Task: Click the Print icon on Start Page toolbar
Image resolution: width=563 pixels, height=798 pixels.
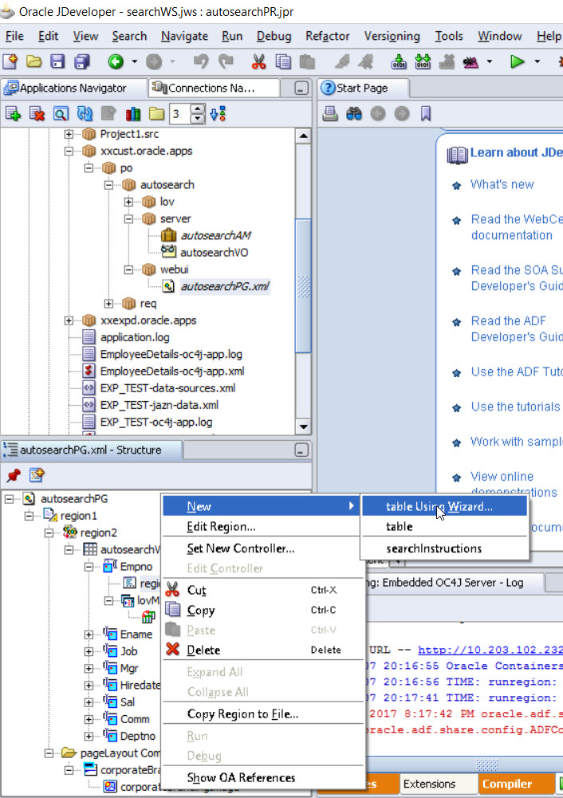Action: (x=330, y=113)
